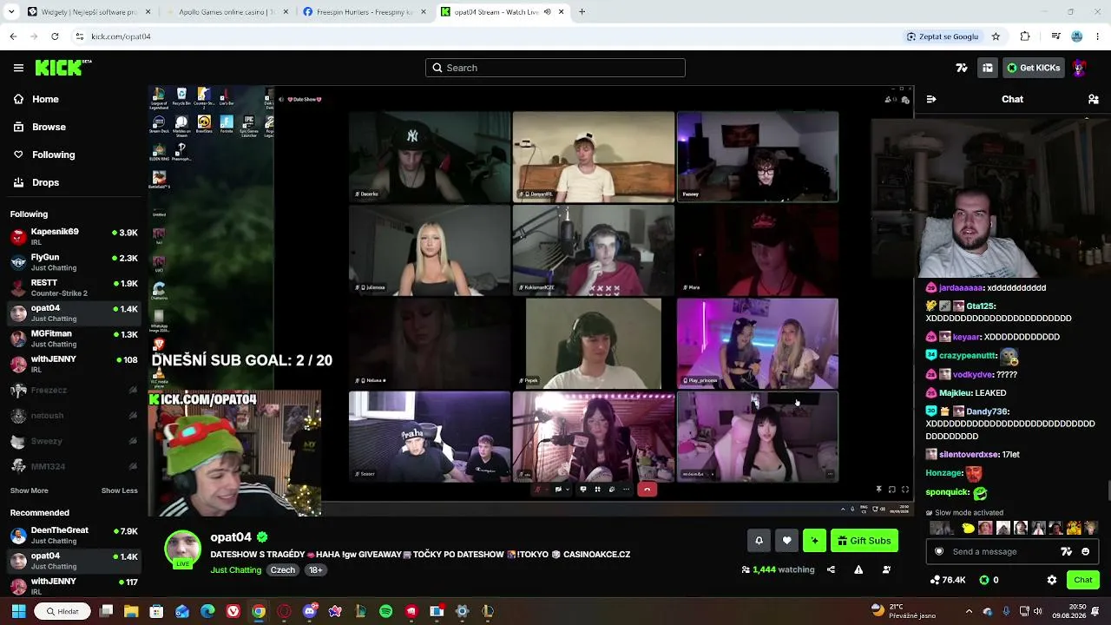1111x625 pixels.
Task: Open the user icon beside the report icon
Action: [x=886, y=569]
